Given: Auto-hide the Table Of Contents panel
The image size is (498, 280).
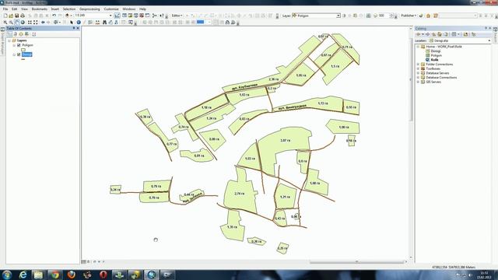Looking at the screenshot, I should point(74,28).
